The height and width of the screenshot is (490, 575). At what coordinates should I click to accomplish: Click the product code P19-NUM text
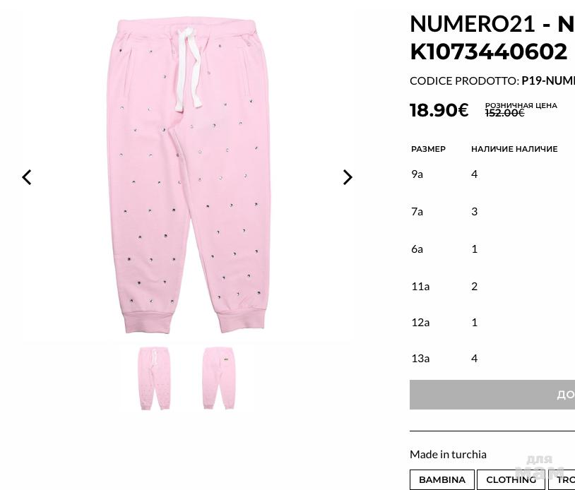tap(548, 80)
